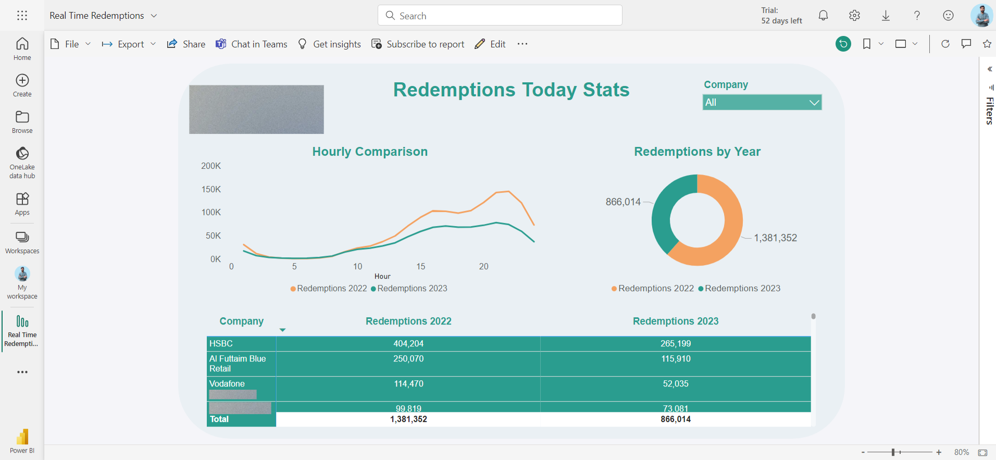Refresh the report visuals
This screenshot has width=996, height=460.
[945, 44]
